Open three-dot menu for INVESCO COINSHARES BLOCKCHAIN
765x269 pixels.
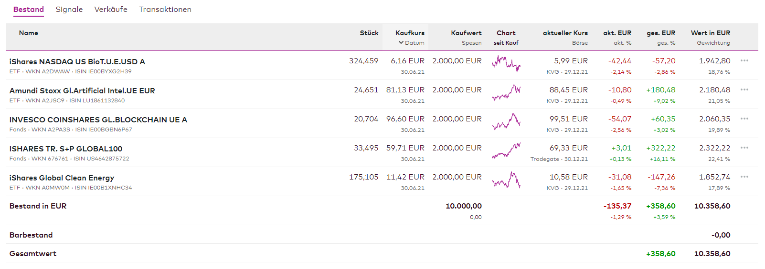[x=744, y=119]
